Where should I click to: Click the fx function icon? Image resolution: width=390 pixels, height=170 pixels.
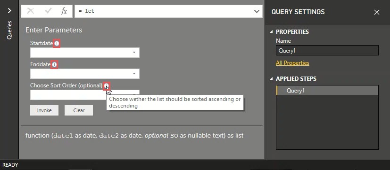[64, 11]
